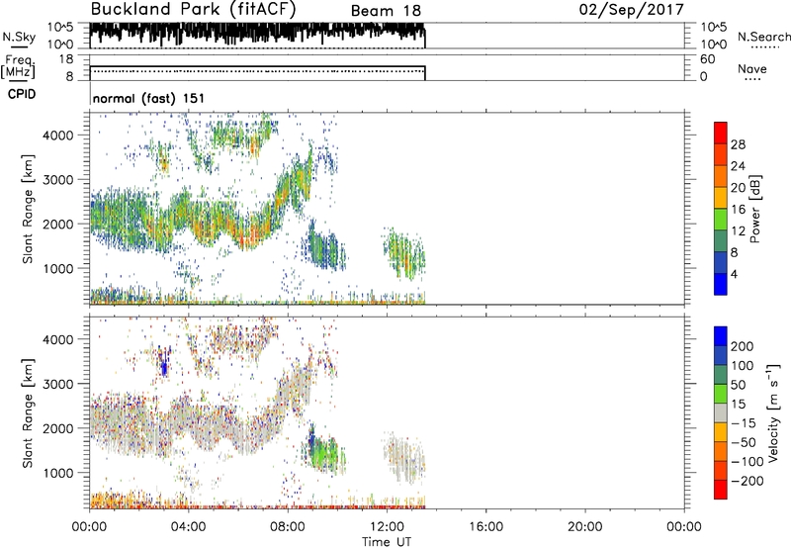This screenshot has height=548, width=791.
Task: Click the blue velocity patch near 03:00 at 3300 km
Action: click(163, 362)
